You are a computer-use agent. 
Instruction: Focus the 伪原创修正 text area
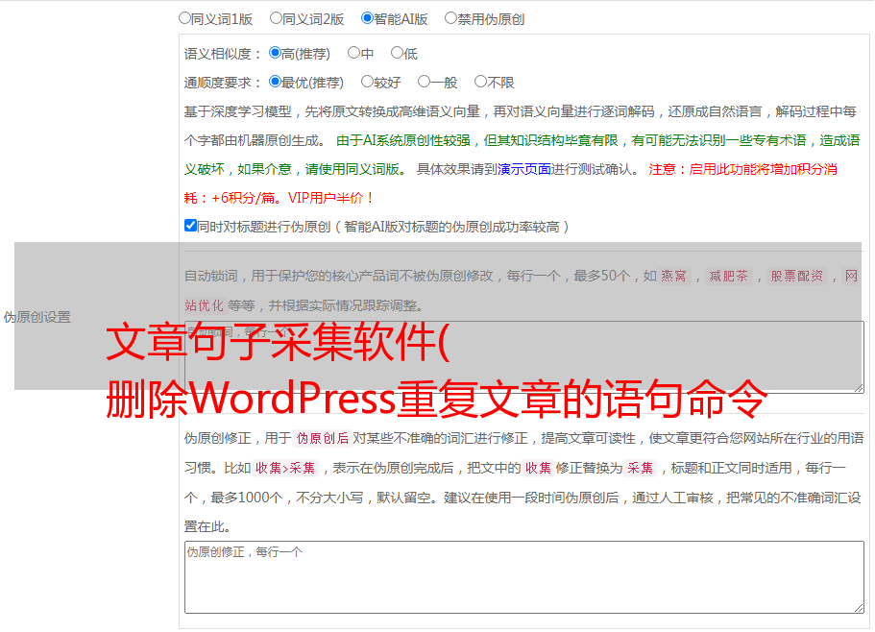tap(523, 576)
